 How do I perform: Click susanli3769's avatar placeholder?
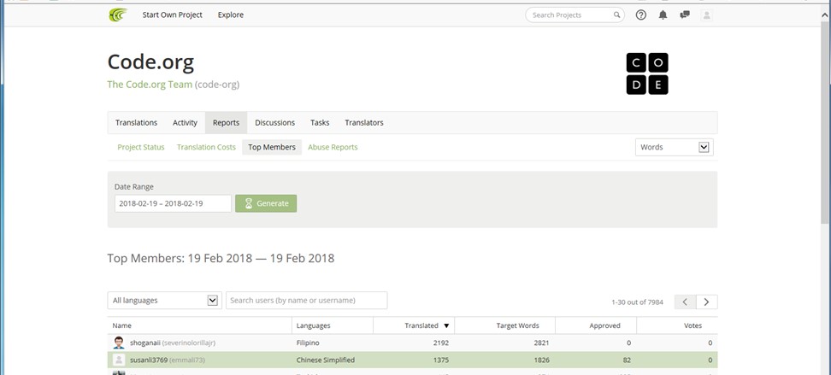pyautogui.click(x=119, y=360)
